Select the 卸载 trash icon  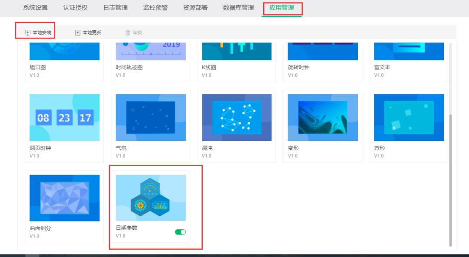(x=127, y=31)
